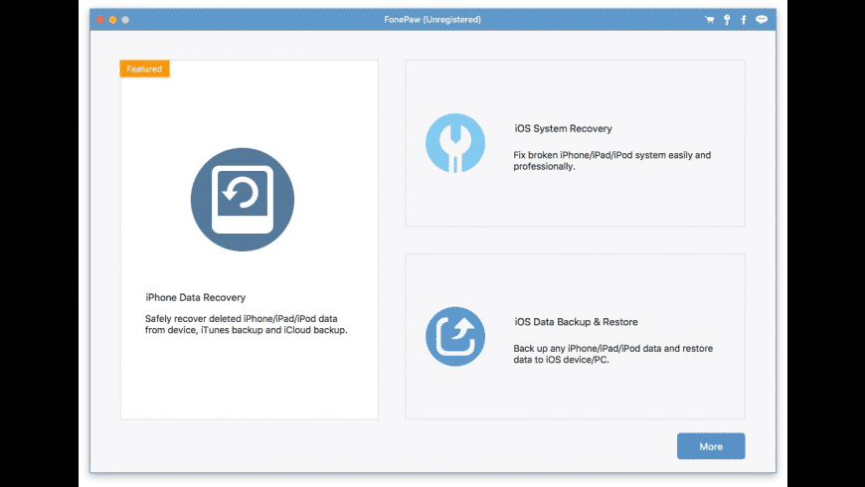Image resolution: width=865 pixels, height=487 pixels.
Task: Select the iPhone Data Recovery title
Action: pyautogui.click(x=195, y=297)
